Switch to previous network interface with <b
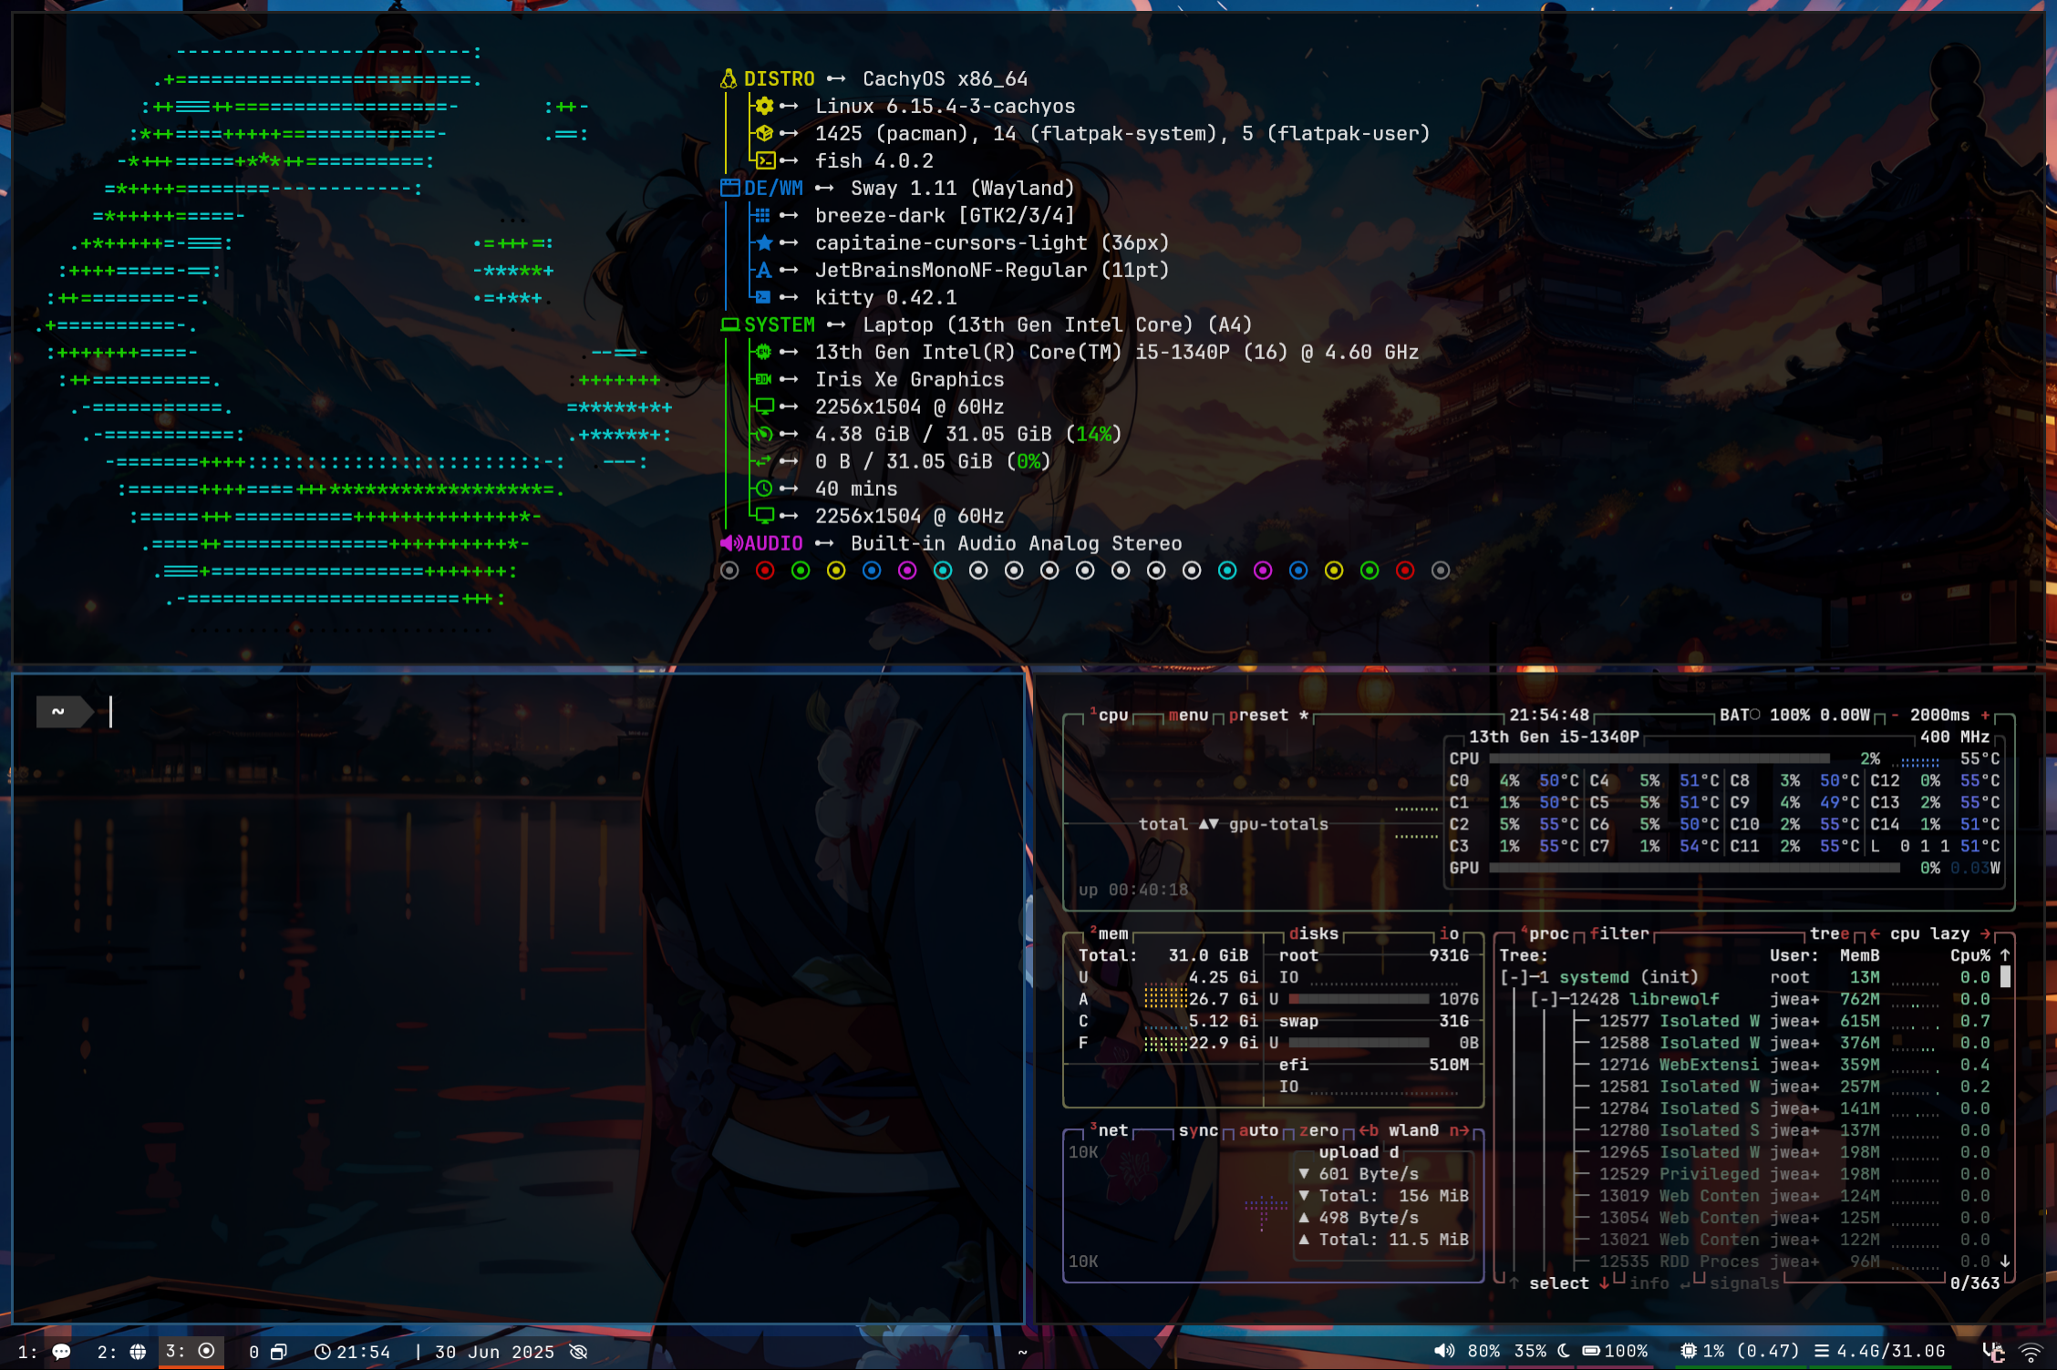The height and width of the screenshot is (1370, 2057). pyautogui.click(x=1369, y=1130)
